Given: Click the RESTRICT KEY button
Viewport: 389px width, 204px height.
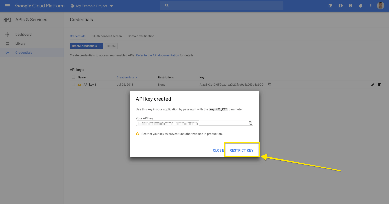Looking at the screenshot, I should click(x=241, y=150).
